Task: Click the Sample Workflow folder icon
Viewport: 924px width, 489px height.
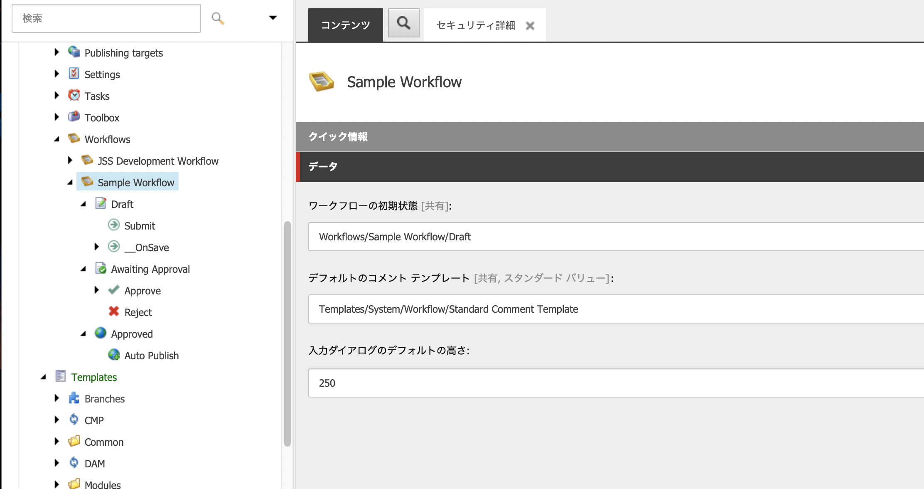Action: pyautogui.click(x=88, y=182)
